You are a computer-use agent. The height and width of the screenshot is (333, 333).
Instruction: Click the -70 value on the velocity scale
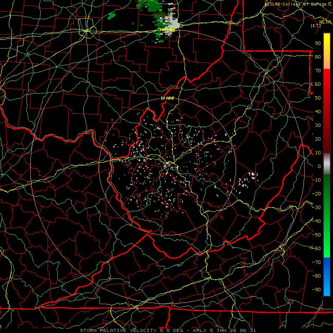pyautogui.click(x=316, y=262)
